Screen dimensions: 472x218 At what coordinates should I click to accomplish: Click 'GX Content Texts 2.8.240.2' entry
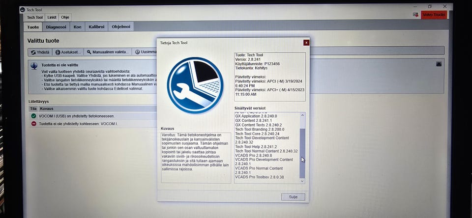(258, 125)
